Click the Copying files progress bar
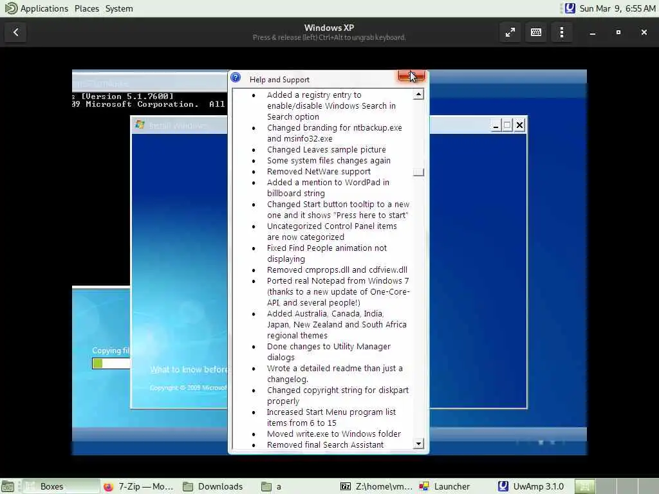659x494 pixels. pos(111,363)
